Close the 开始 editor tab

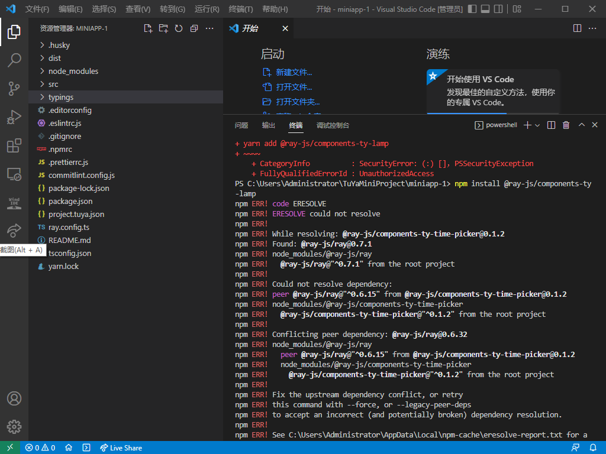(285, 28)
